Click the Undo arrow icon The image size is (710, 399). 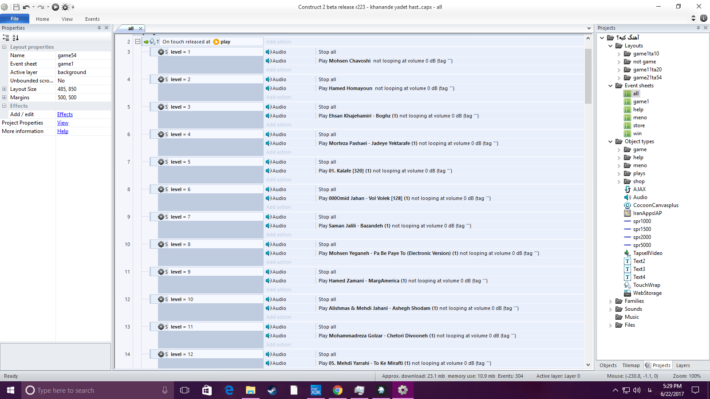pyautogui.click(x=26, y=7)
